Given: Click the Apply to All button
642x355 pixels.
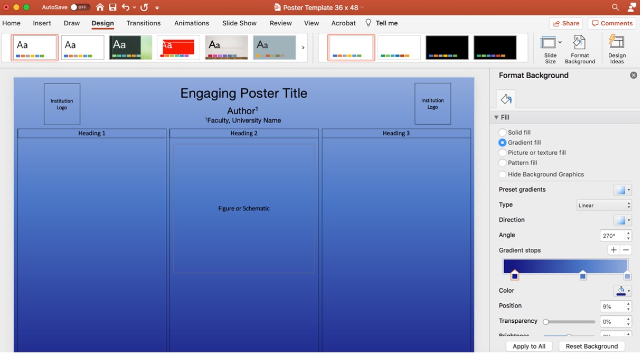Looking at the screenshot, I should (528, 346).
